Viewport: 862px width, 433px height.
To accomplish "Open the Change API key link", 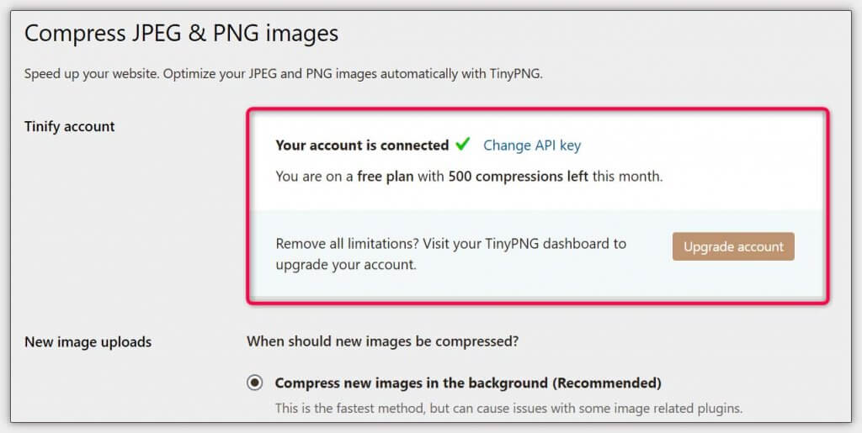I will (x=532, y=145).
